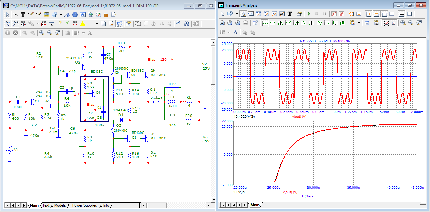Zoom out in Transient Analysis toolbar
430x212 pixels.
(x=411, y=23)
